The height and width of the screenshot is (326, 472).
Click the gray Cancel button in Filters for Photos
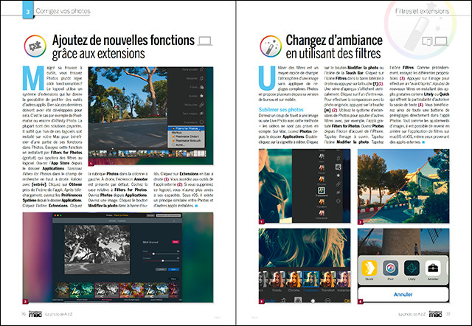[x=161, y=269]
